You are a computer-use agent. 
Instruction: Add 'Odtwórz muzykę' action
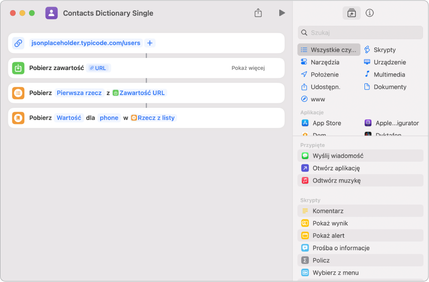pyautogui.click(x=336, y=181)
